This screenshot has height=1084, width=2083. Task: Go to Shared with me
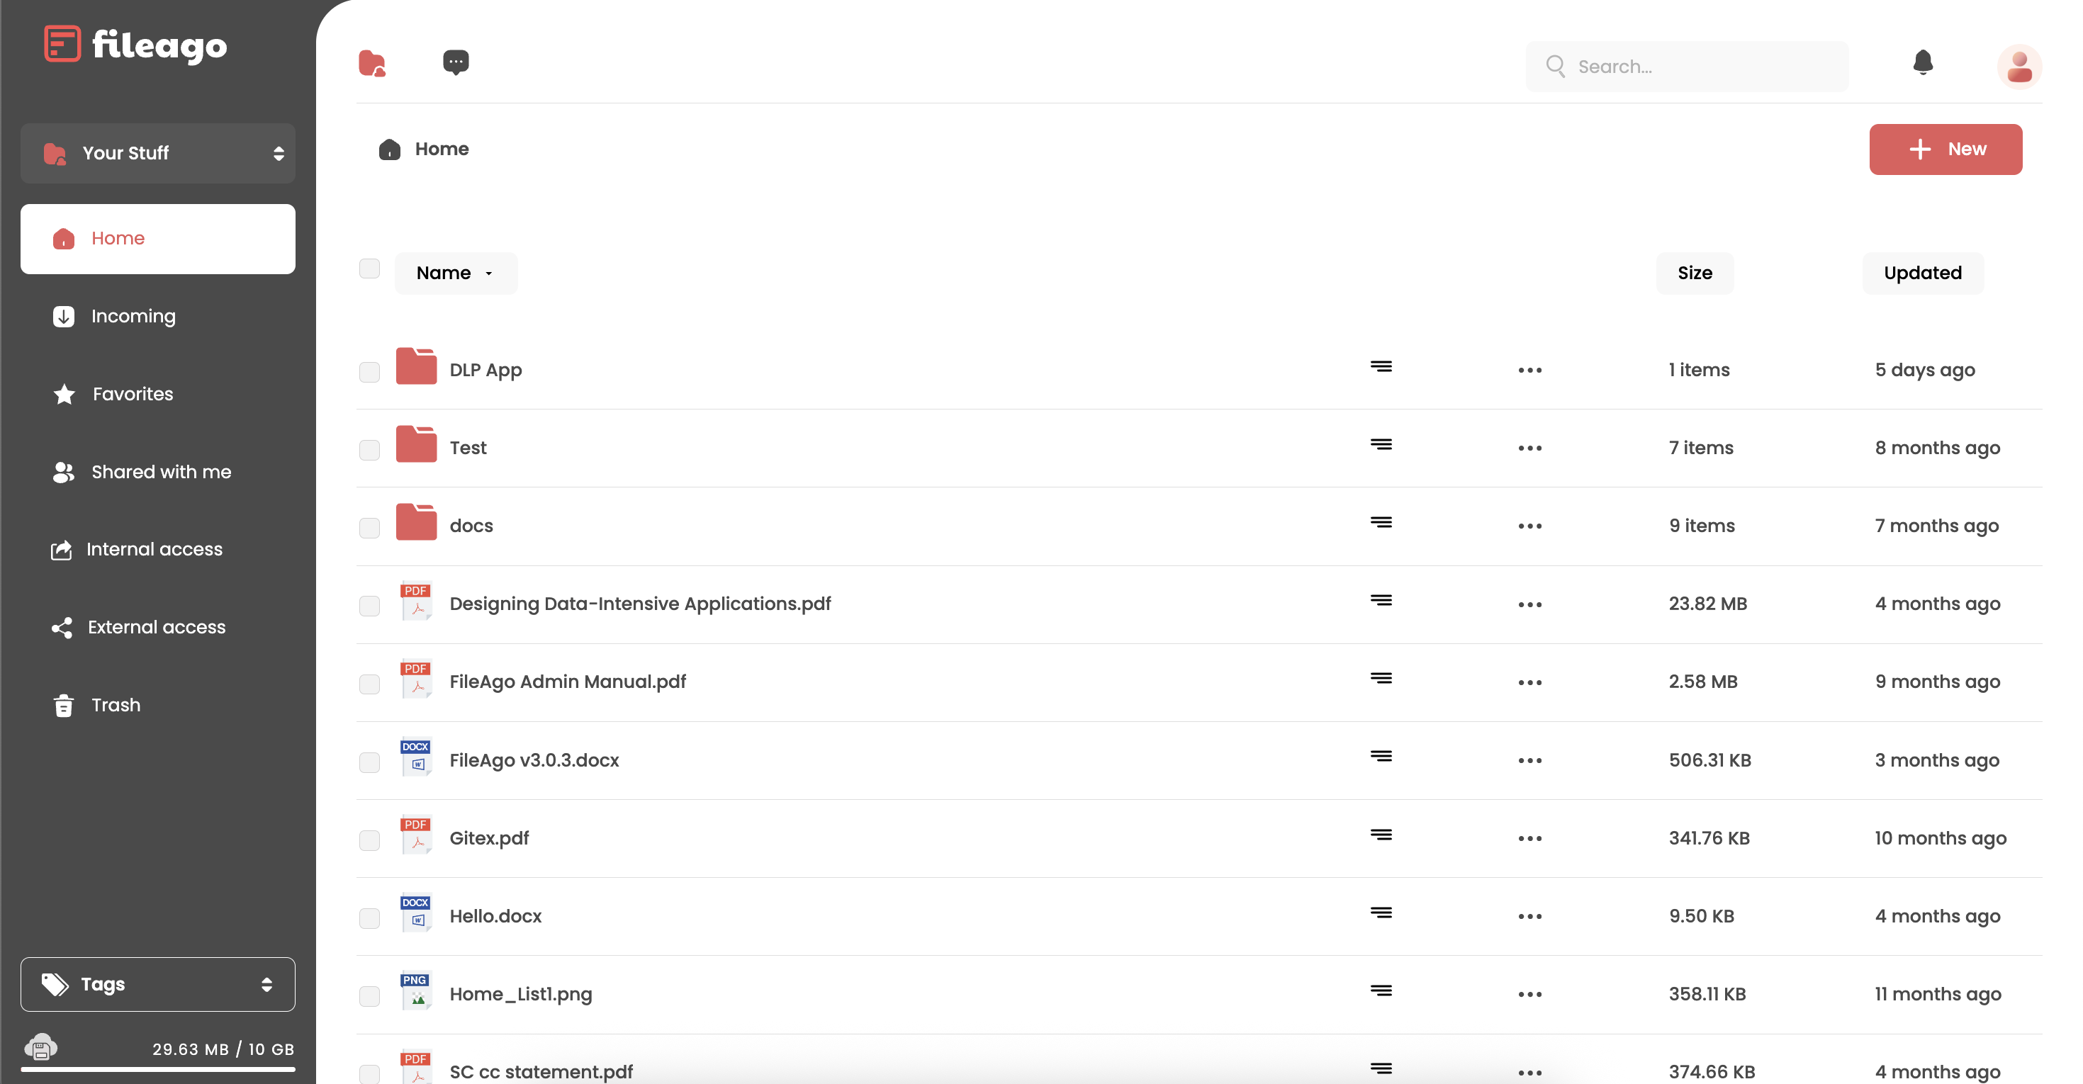[160, 472]
